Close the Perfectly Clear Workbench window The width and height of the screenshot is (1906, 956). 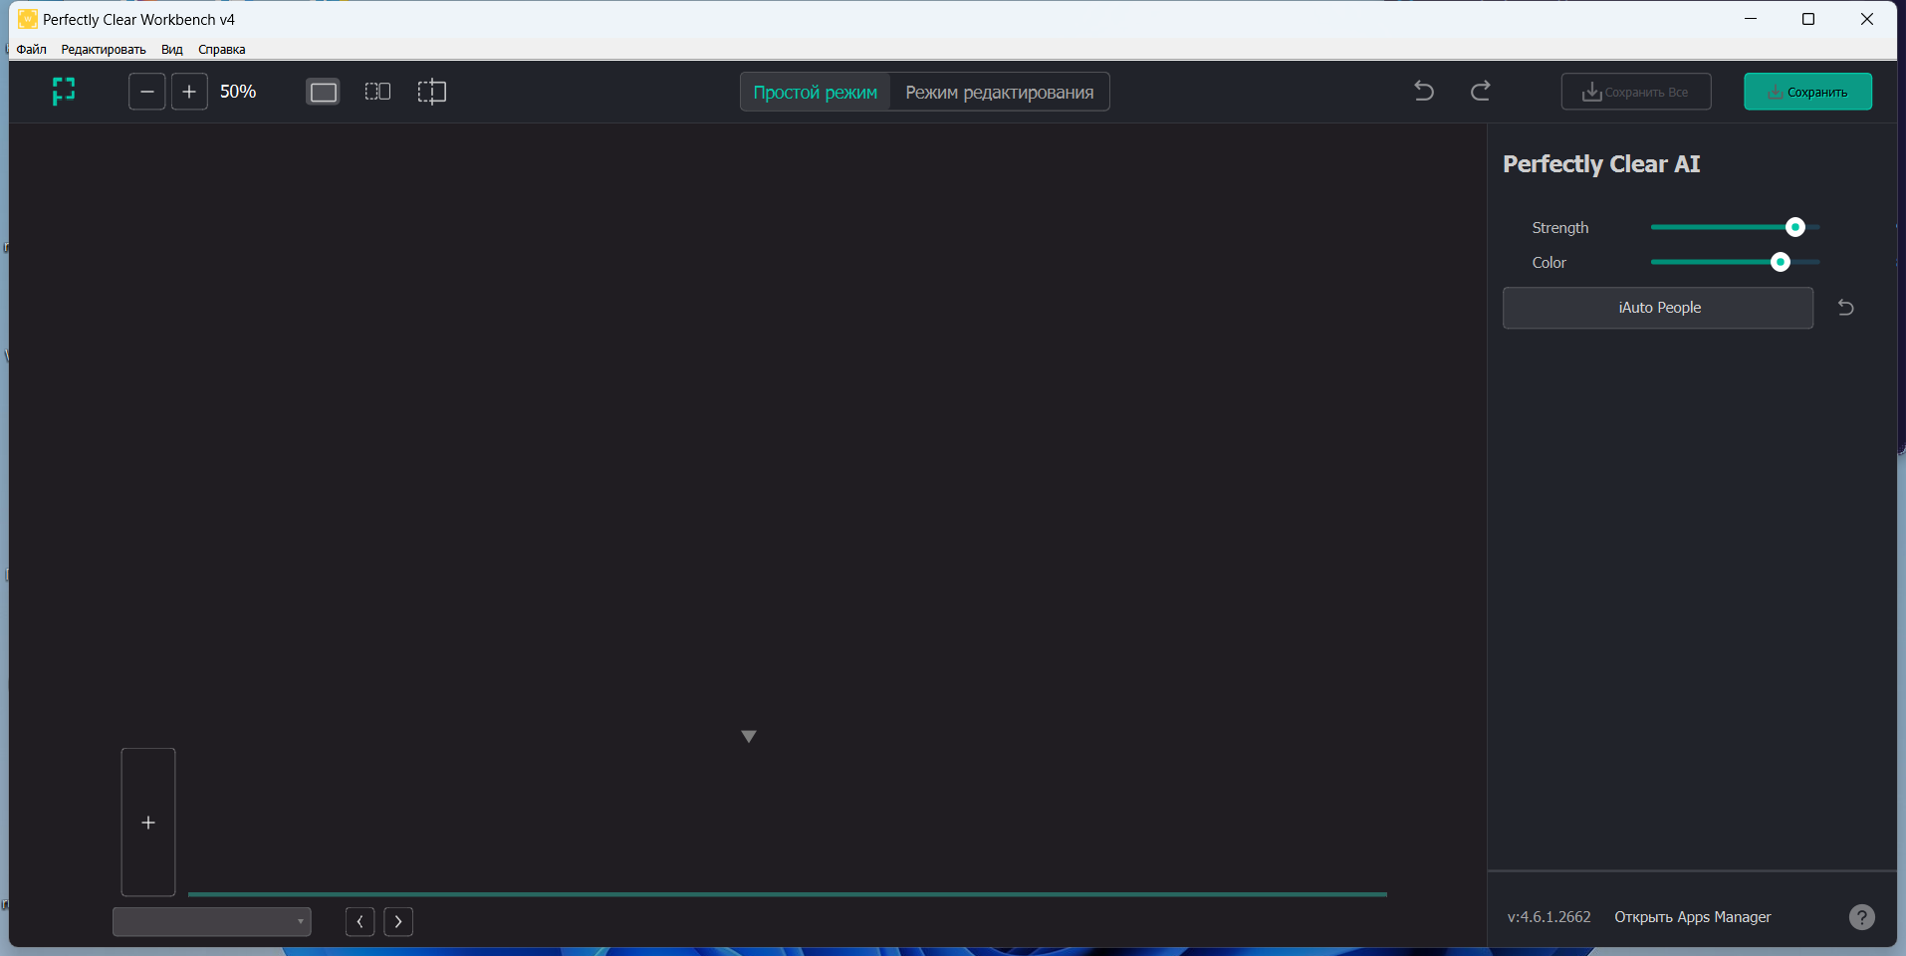[1867, 19]
